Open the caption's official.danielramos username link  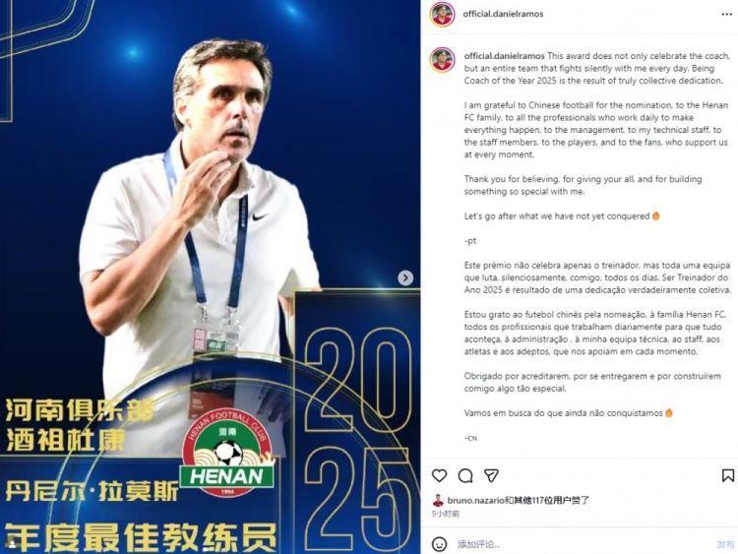click(504, 55)
